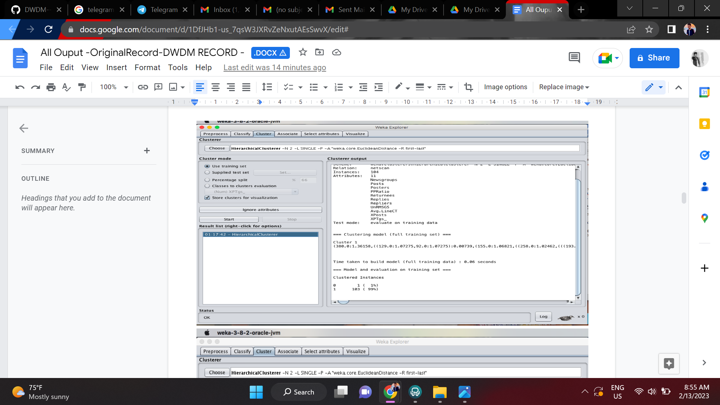
Task: Open border color pen dropdown
Action: [402, 87]
